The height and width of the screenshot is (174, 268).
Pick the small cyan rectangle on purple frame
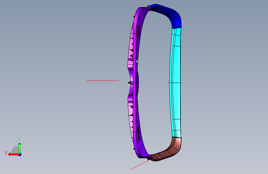click(137, 61)
